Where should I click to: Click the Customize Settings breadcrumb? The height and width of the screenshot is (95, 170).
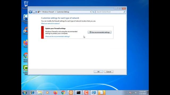pos(63,12)
